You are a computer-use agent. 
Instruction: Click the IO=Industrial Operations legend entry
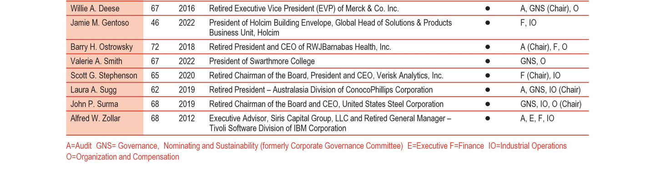pyautogui.click(x=528, y=146)
